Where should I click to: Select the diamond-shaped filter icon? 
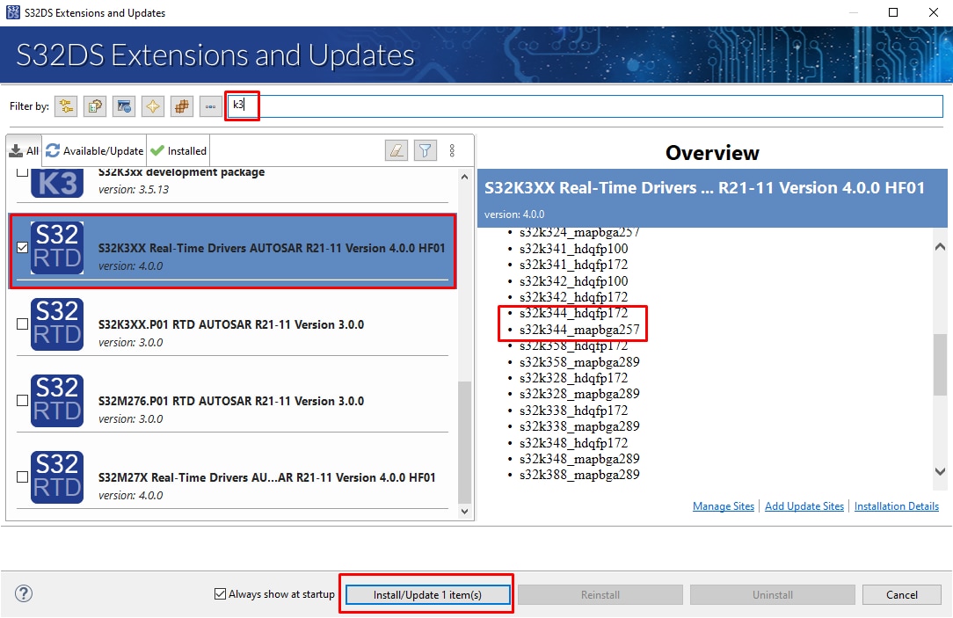tap(152, 105)
